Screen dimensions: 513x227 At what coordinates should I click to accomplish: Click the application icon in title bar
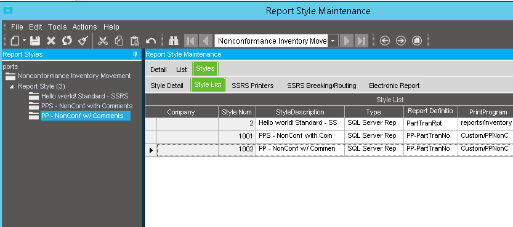(x=8, y=11)
